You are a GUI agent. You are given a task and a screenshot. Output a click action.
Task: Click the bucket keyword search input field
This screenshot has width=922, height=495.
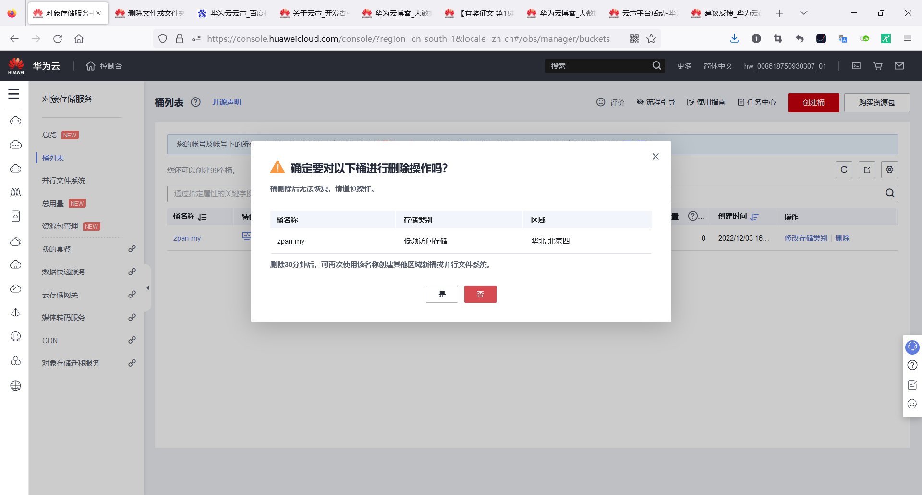point(216,193)
